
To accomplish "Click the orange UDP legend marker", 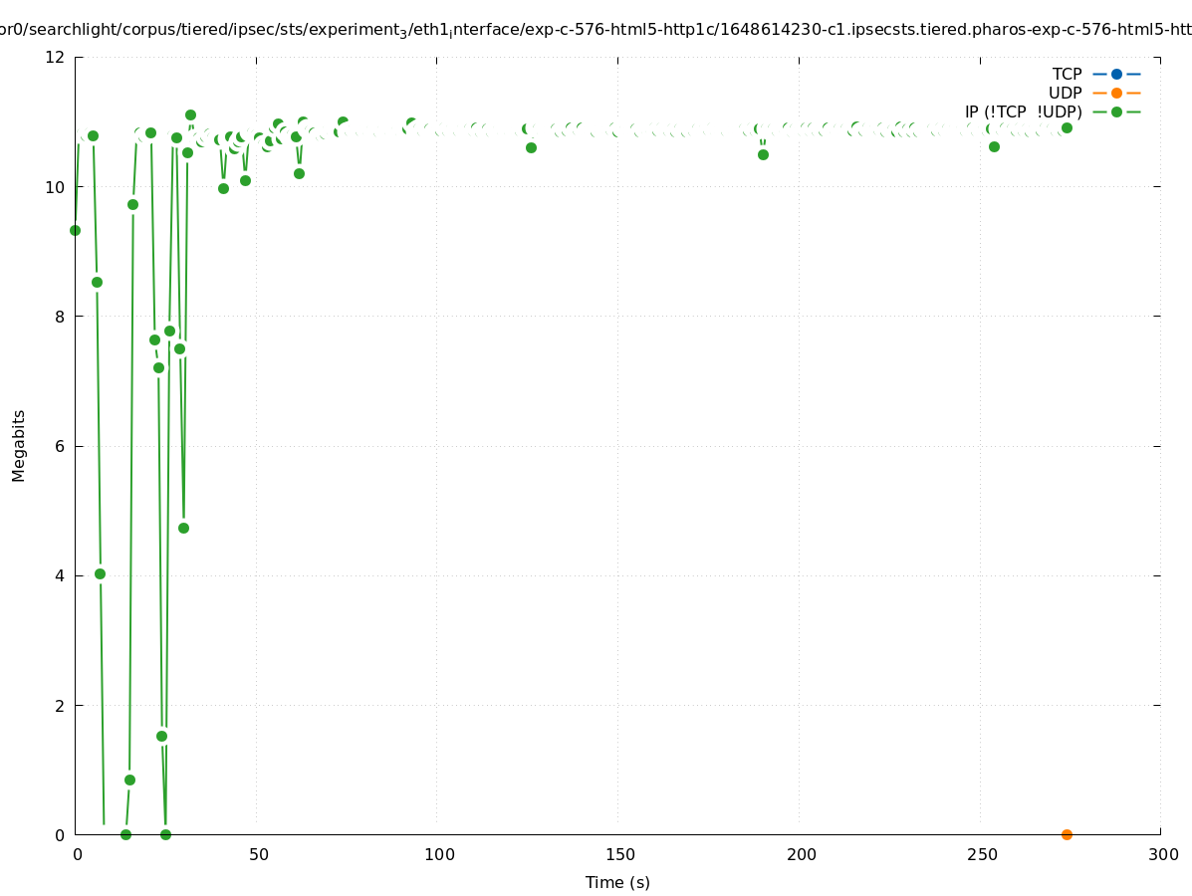I will [1116, 93].
